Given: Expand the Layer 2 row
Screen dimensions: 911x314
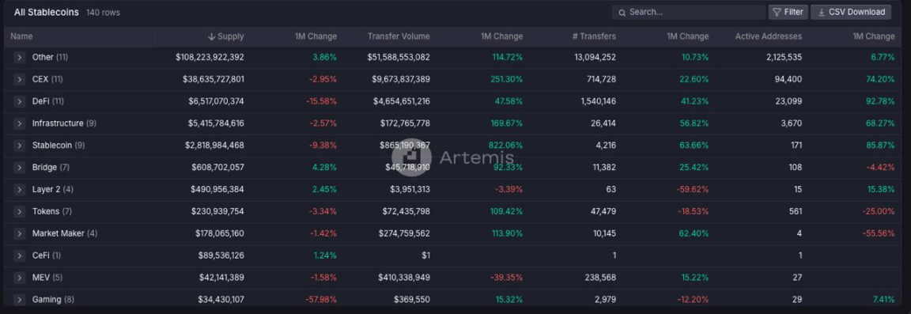Looking at the screenshot, I should pyautogui.click(x=19, y=190).
